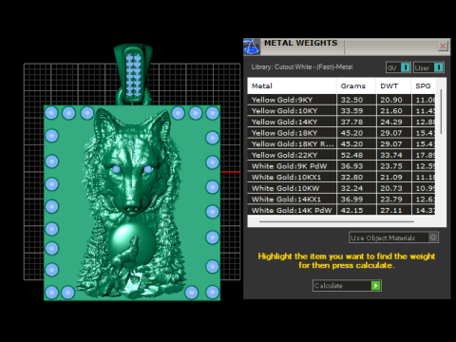Click the 33.74 DWT value
This screenshot has height=342, width=456.
tap(391, 155)
